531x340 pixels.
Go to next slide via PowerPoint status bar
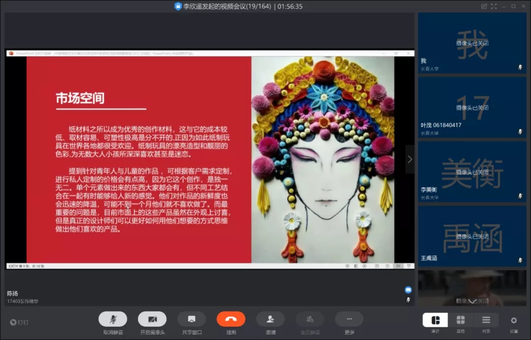point(364,266)
